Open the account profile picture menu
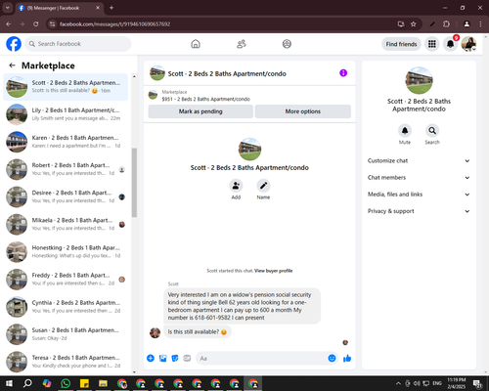The height and width of the screenshot is (391, 489). 468,44
